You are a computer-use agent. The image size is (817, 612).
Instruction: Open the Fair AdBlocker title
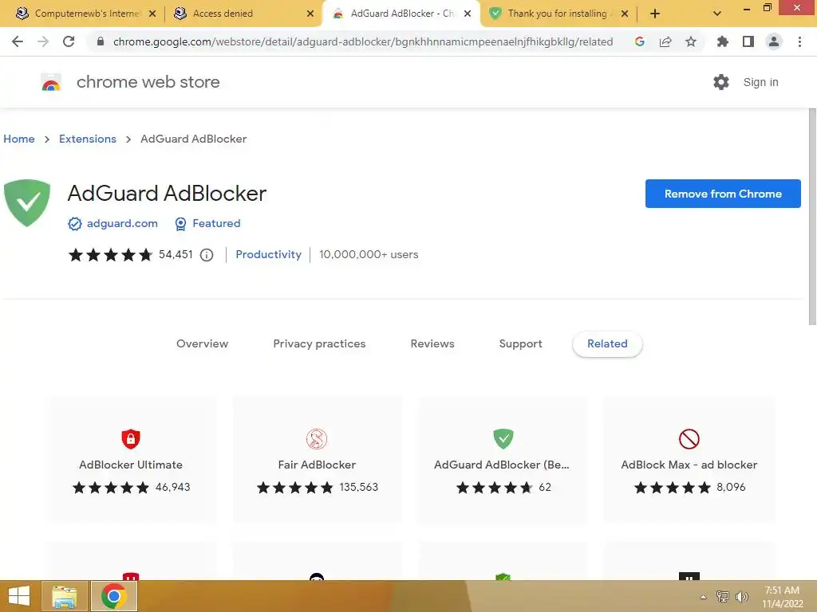[x=317, y=465]
